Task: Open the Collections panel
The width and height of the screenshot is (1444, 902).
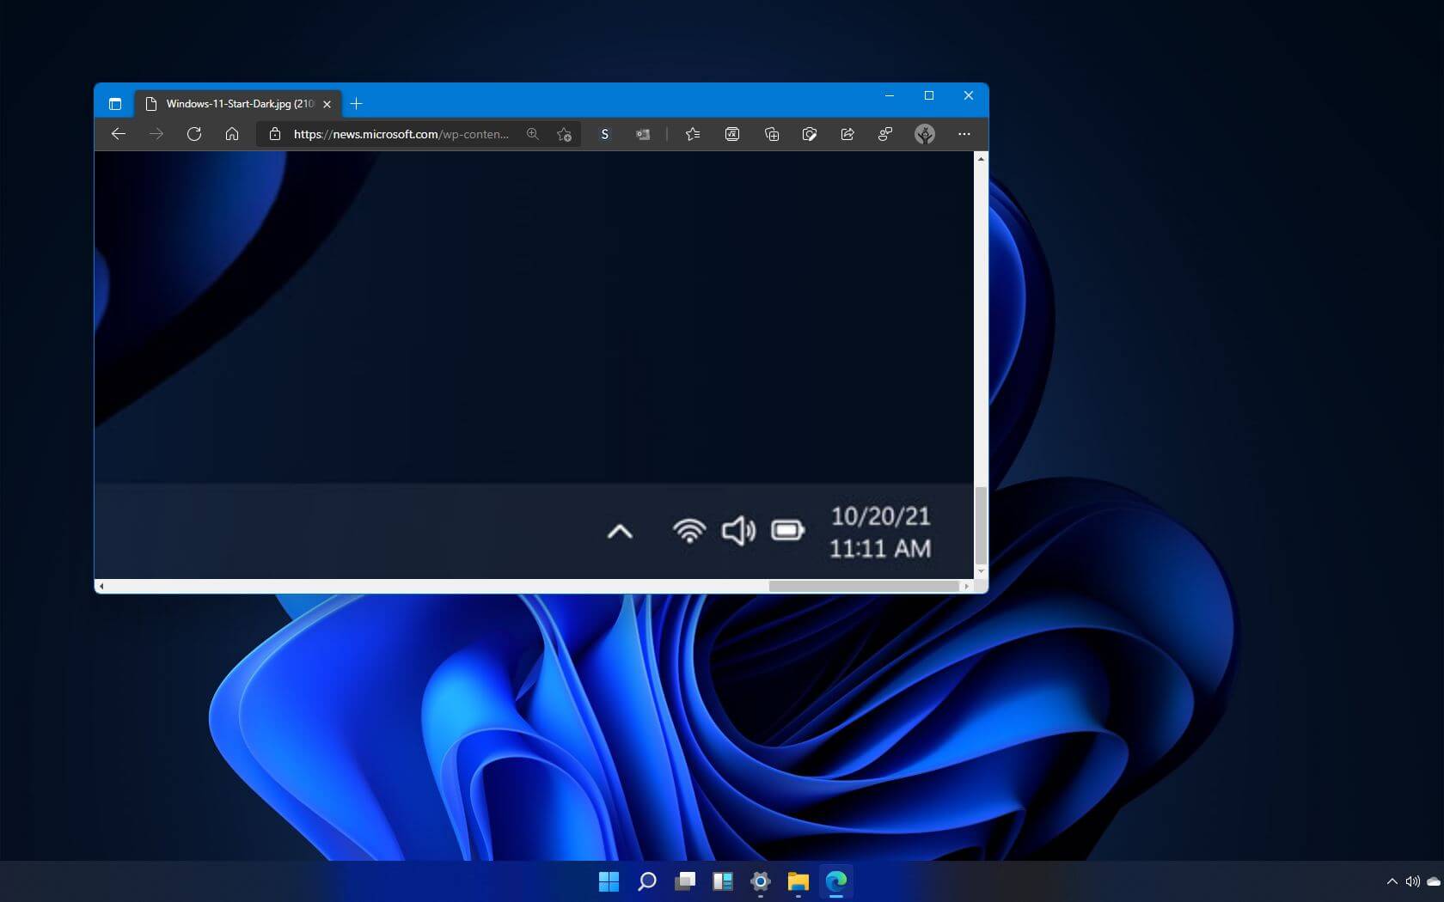Action: [771, 134]
